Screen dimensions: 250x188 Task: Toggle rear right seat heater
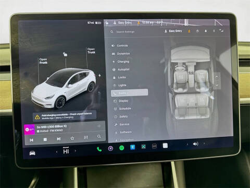click(202, 100)
